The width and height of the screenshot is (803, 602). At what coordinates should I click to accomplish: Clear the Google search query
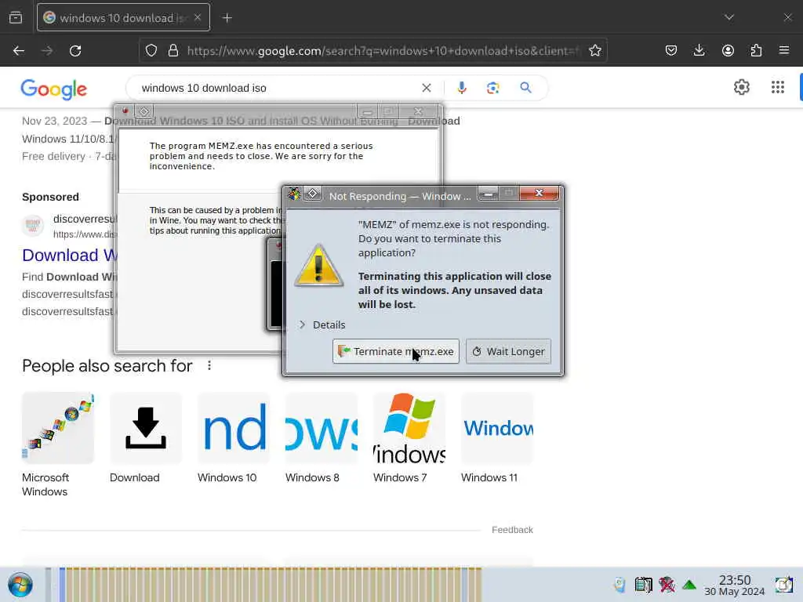pos(426,88)
